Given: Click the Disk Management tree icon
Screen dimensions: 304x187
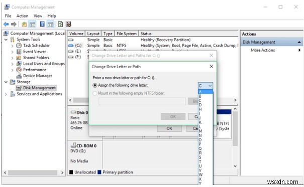Looking at the screenshot, I should (19, 88).
